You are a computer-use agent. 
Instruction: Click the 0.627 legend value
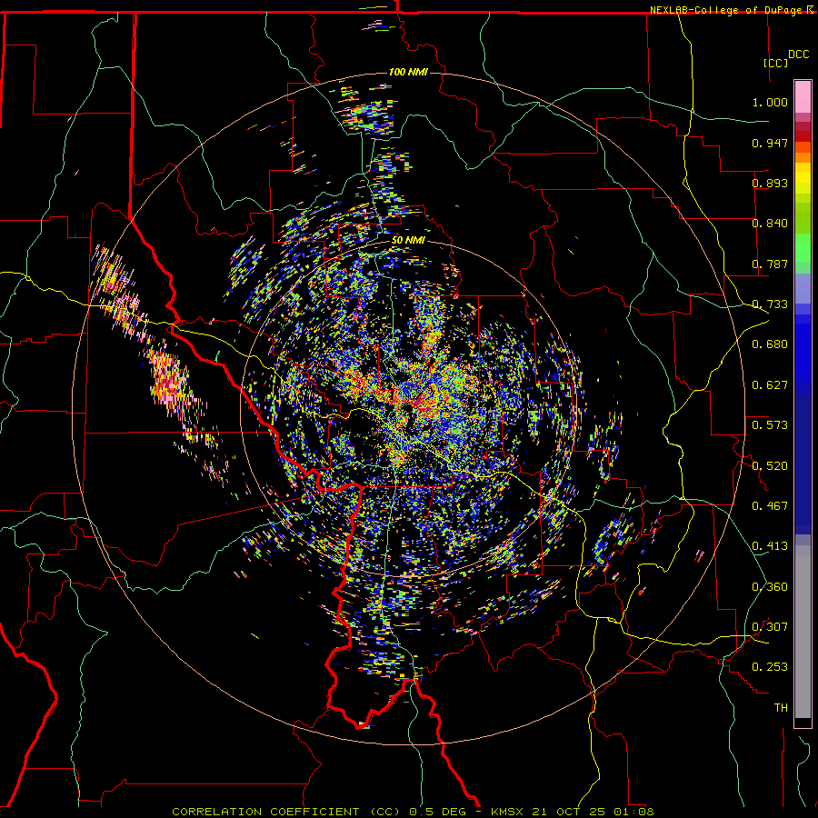[770, 385]
